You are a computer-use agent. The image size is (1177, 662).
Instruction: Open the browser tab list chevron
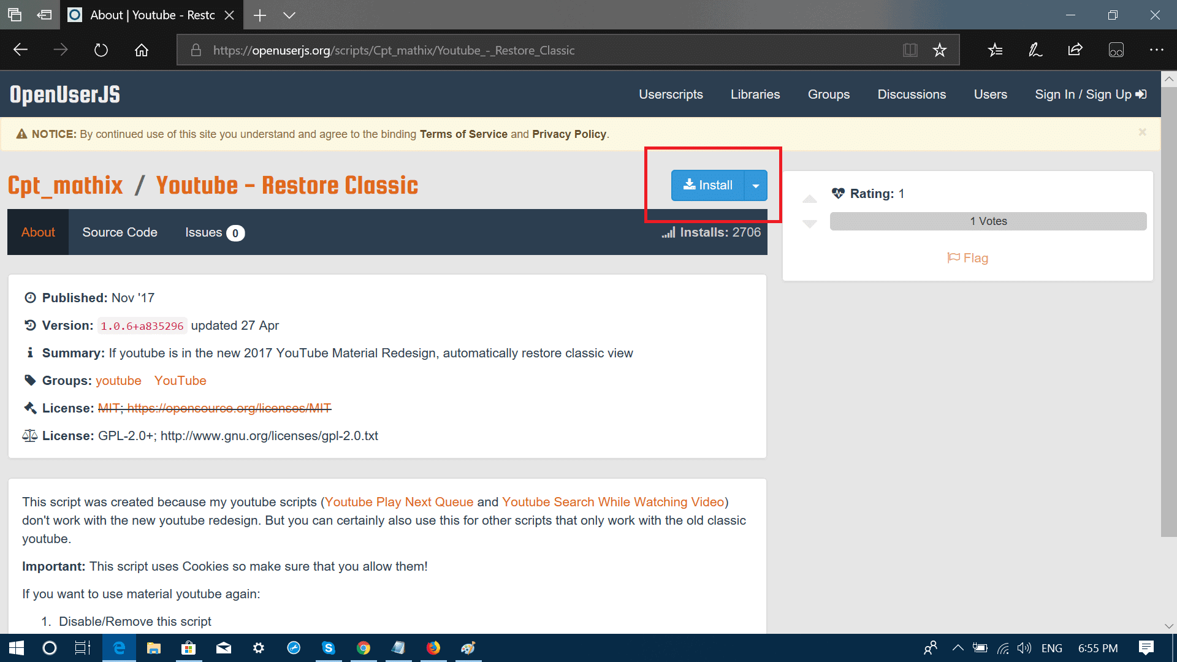tap(289, 15)
